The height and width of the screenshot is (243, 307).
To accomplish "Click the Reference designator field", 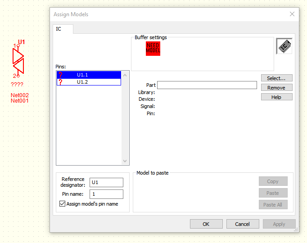I will (106, 182).
